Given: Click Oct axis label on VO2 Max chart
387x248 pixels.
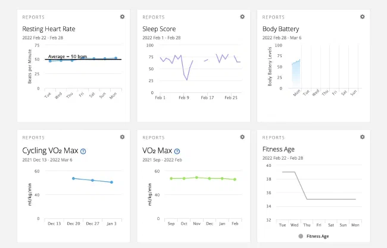Looking at the screenshot, I should (184, 224).
